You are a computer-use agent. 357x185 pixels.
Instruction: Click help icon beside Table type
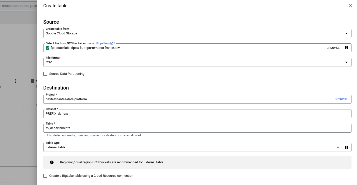click(x=346, y=147)
